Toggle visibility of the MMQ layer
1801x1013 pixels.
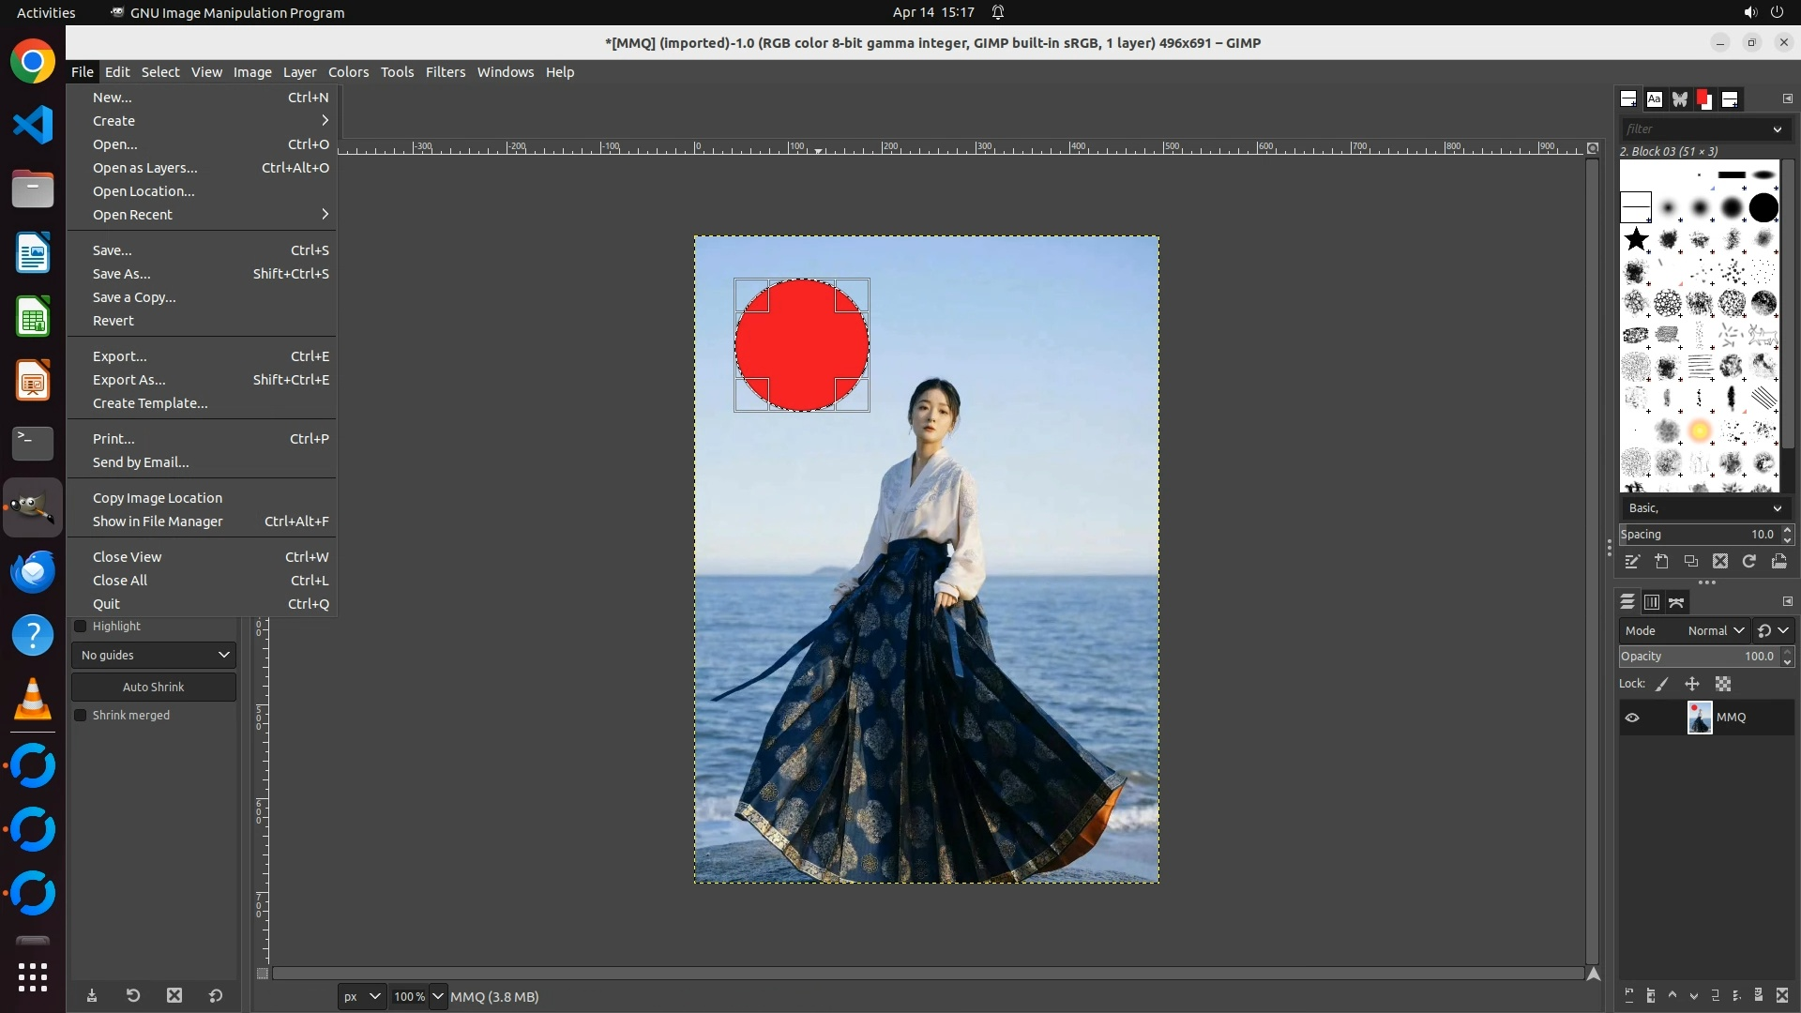[1632, 718]
